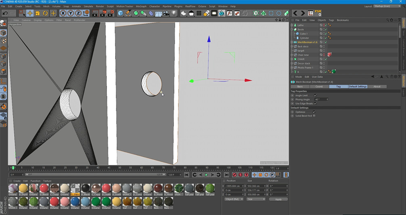Click the Camera object icon

click(166, 13)
